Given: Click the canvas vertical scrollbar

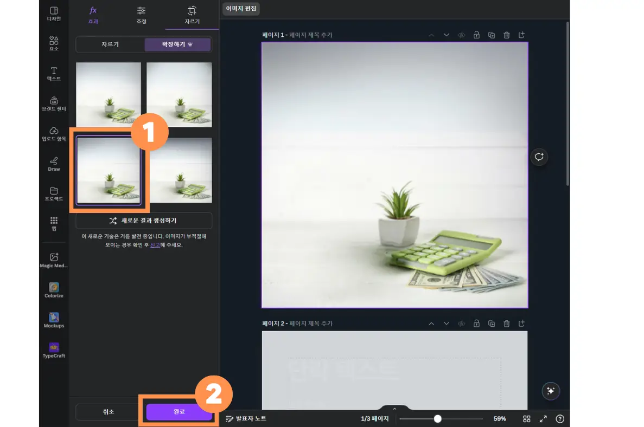Looking at the screenshot, I should (568, 105).
